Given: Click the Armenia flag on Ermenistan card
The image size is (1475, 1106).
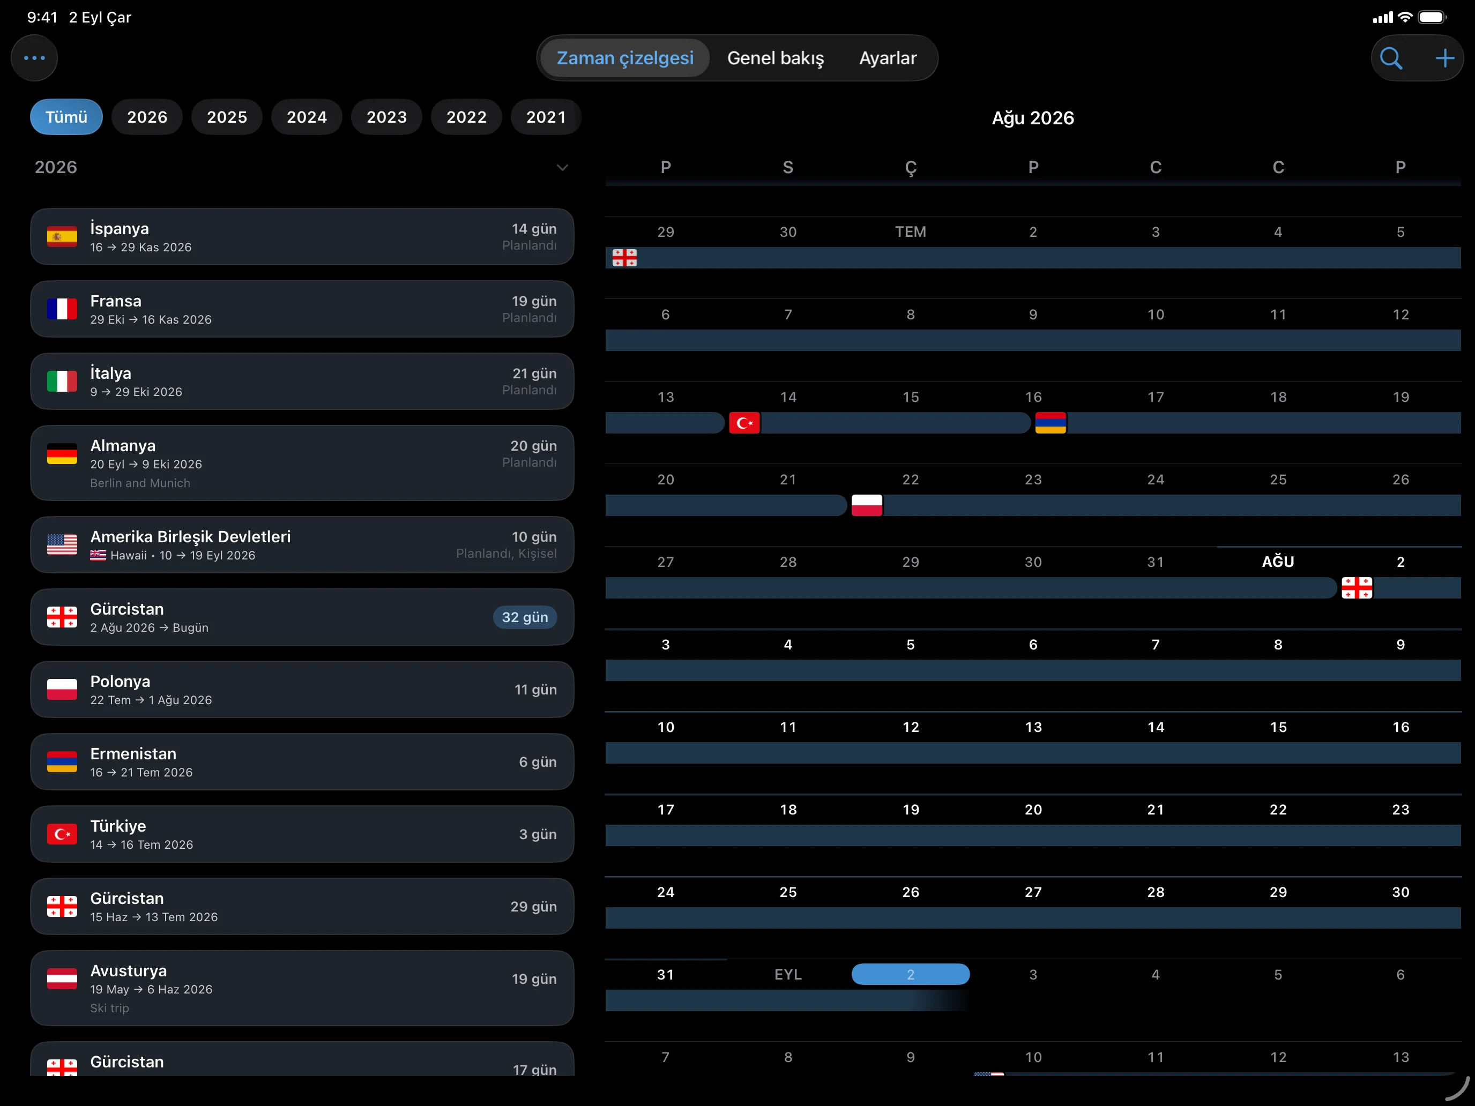Looking at the screenshot, I should 62,762.
